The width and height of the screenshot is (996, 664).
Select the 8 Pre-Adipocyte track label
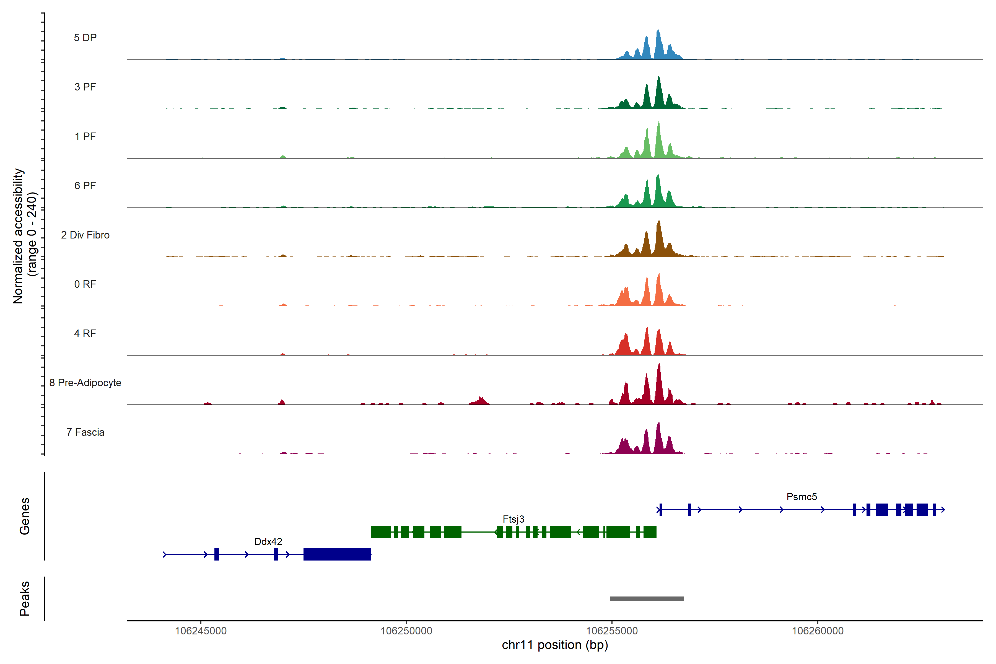coord(85,383)
